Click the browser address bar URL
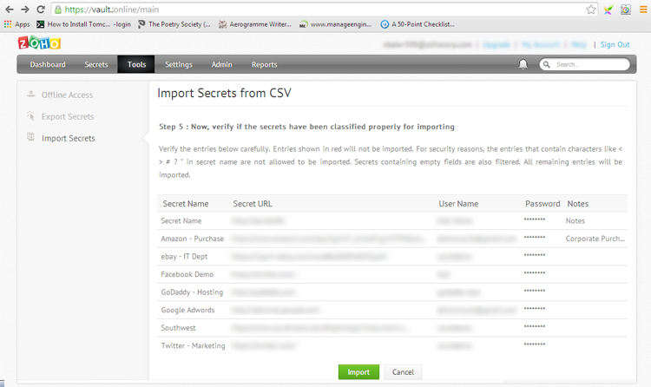Screen dimensions: 651x387 click(x=112, y=10)
